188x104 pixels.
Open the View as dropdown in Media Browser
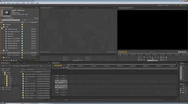point(36,69)
